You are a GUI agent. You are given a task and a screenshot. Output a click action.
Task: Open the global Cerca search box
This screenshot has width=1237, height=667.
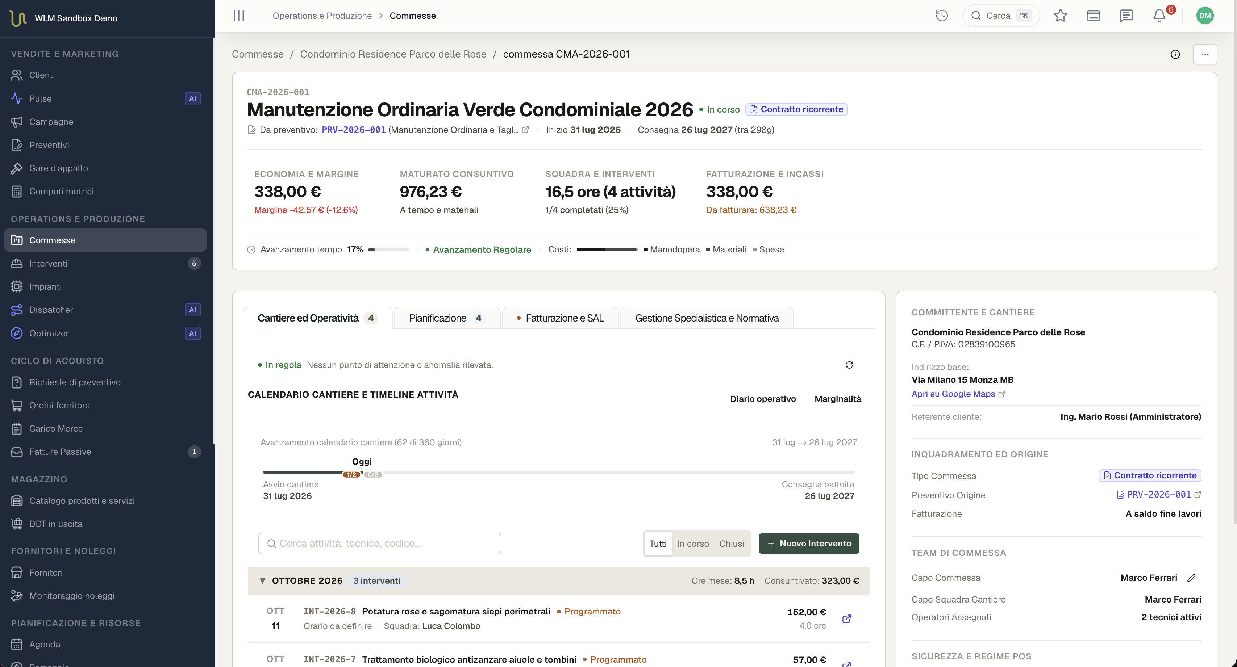1001,16
